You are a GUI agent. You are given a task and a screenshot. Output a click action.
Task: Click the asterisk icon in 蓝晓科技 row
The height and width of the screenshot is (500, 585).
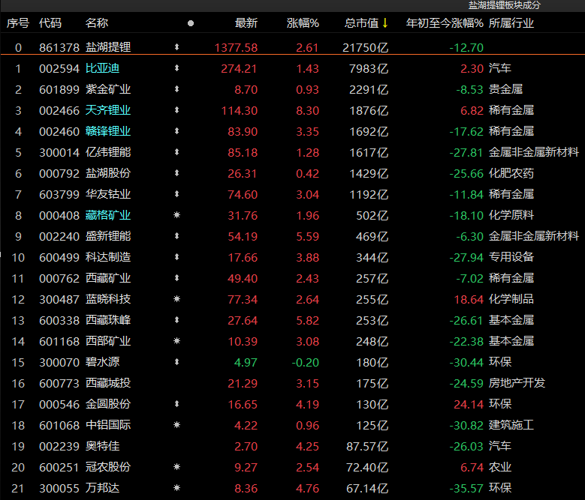176,299
